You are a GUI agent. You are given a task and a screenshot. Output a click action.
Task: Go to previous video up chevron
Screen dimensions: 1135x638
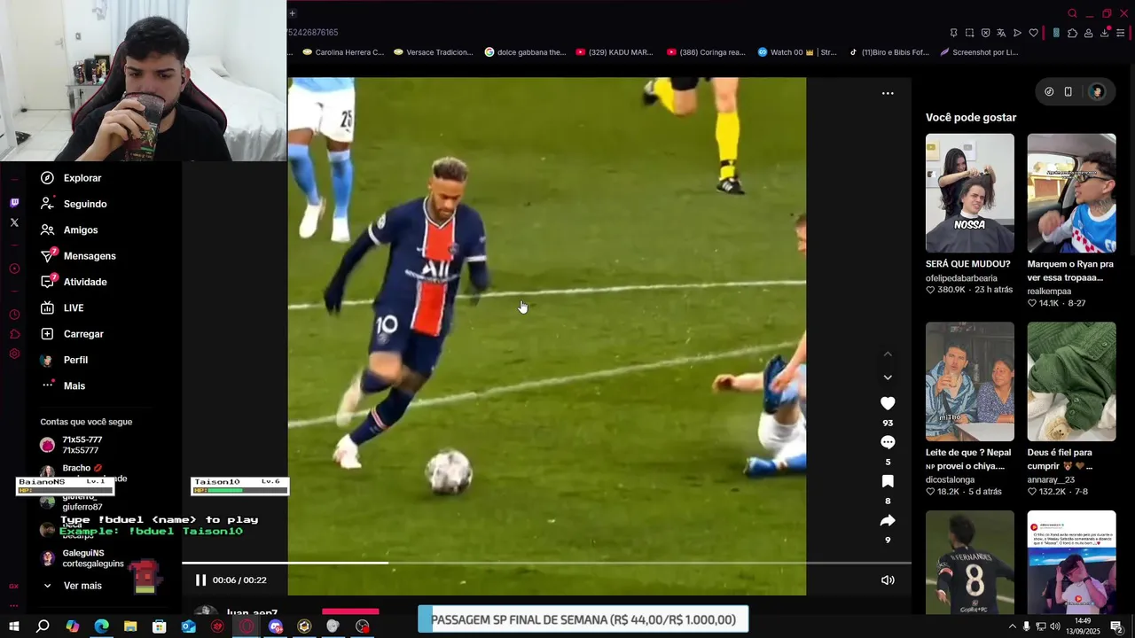point(888,354)
